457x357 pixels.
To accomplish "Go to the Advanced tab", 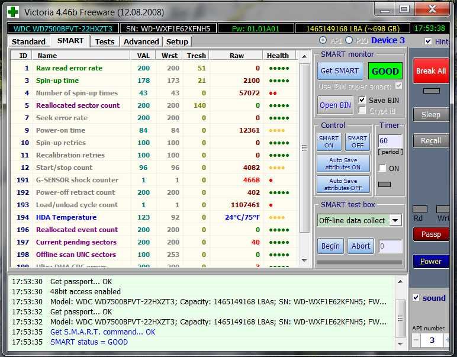I will pos(141,41).
